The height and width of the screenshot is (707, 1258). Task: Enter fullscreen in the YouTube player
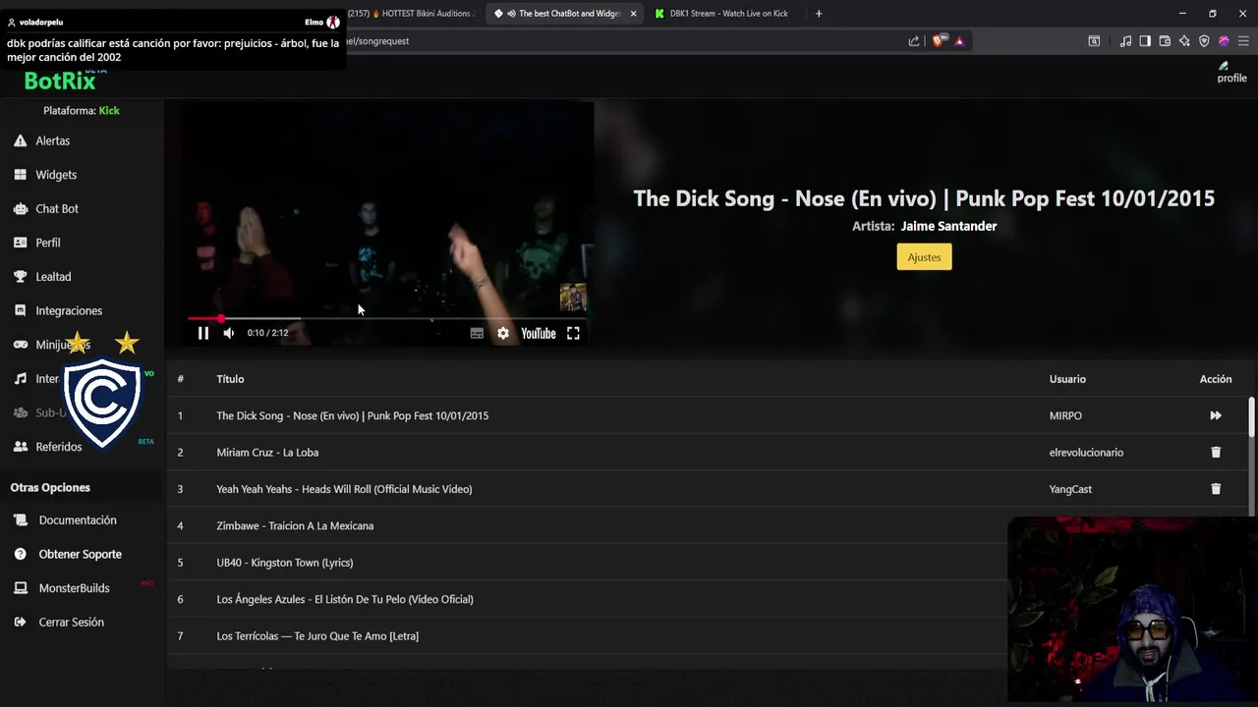(x=573, y=333)
